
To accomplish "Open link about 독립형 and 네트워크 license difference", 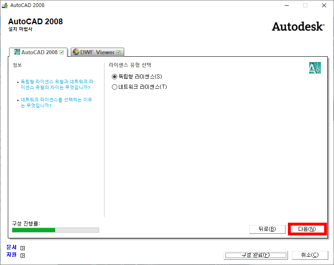I will (57, 85).
